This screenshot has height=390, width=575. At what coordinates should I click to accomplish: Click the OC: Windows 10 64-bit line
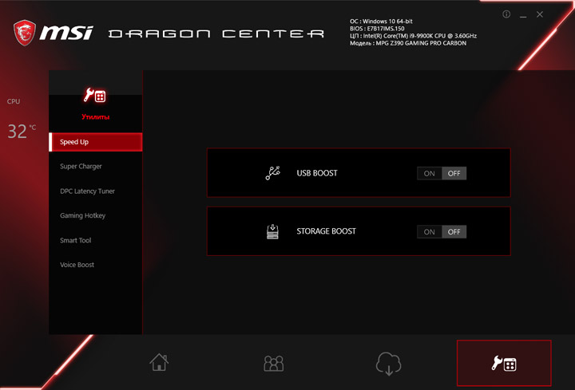[381, 22]
